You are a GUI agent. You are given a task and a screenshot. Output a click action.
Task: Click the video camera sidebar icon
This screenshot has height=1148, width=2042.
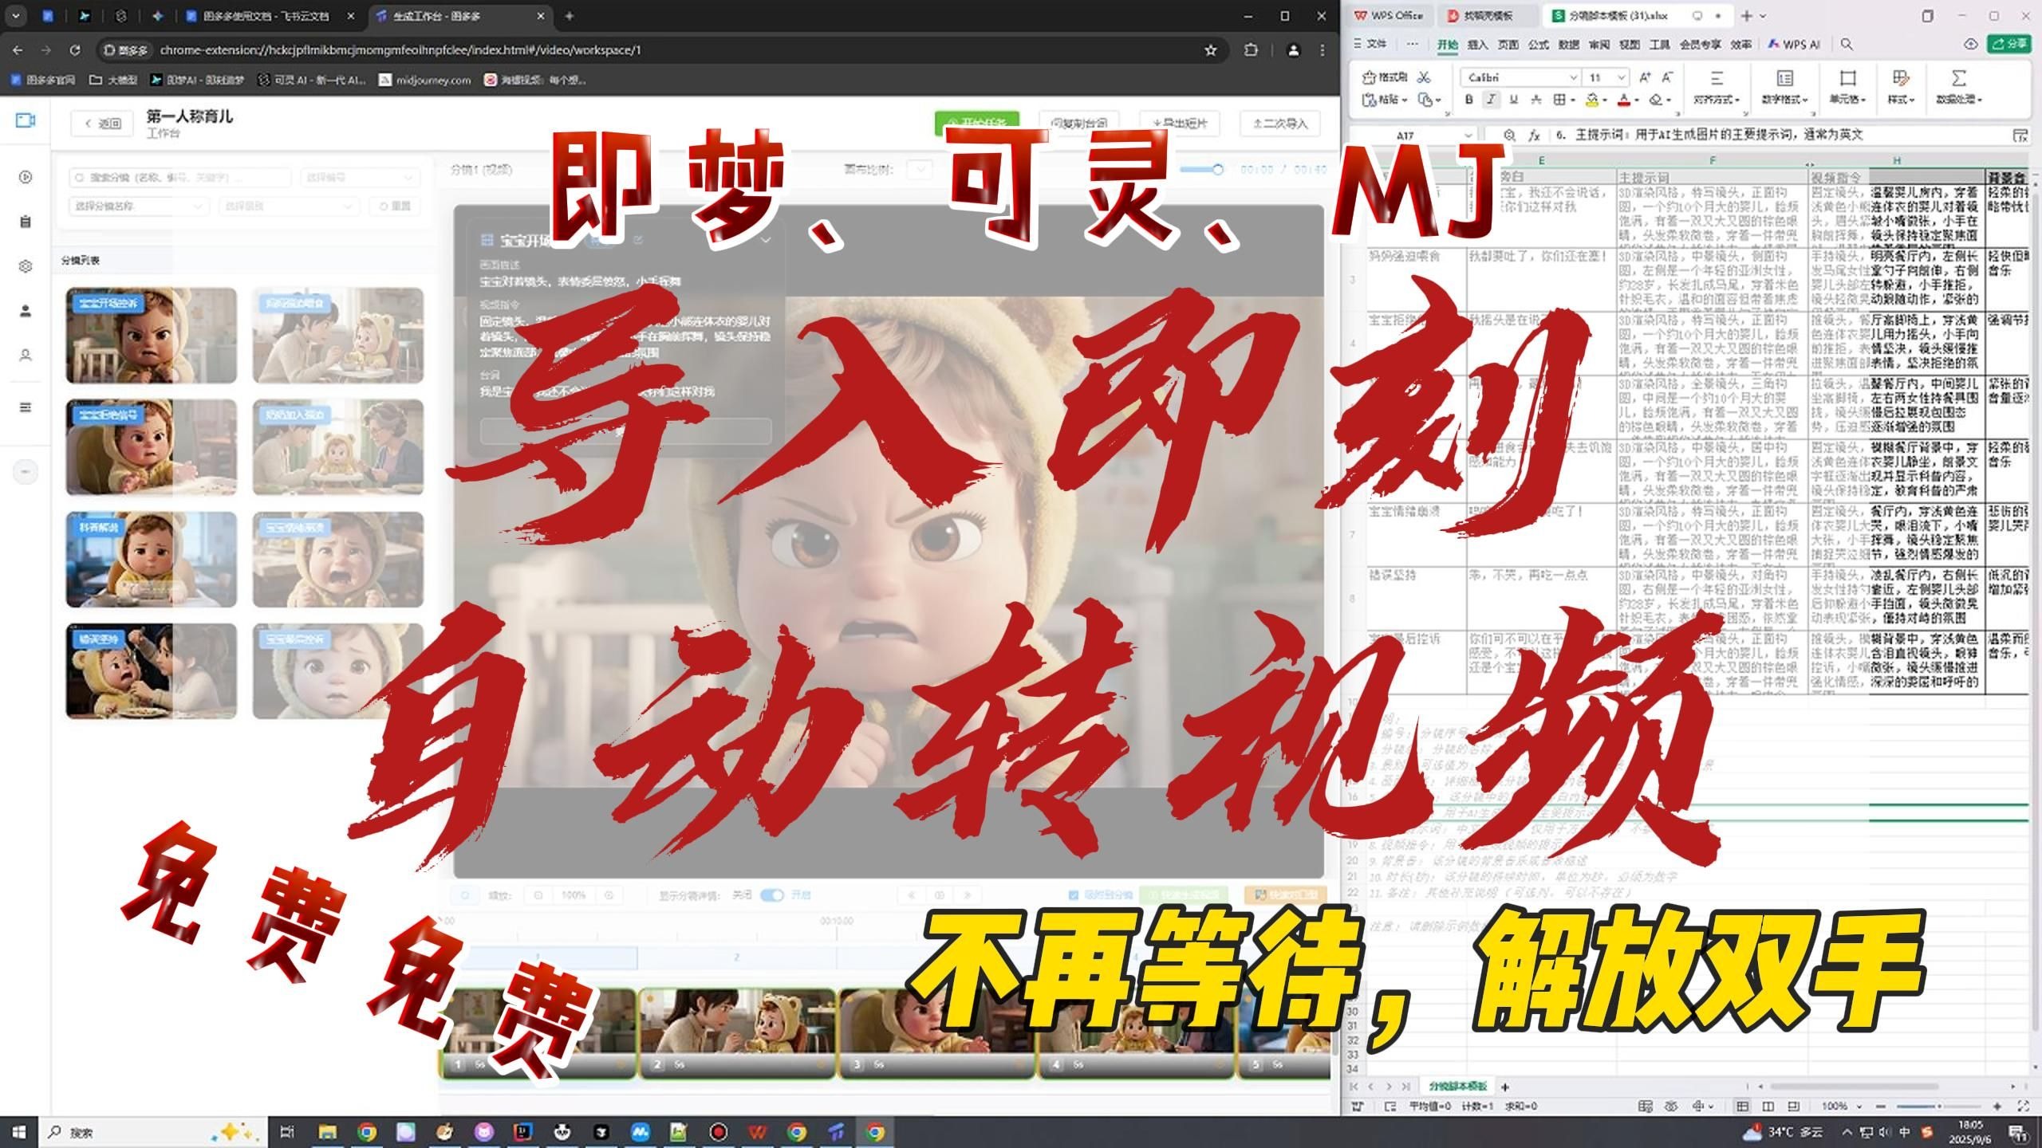pyautogui.click(x=26, y=120)
